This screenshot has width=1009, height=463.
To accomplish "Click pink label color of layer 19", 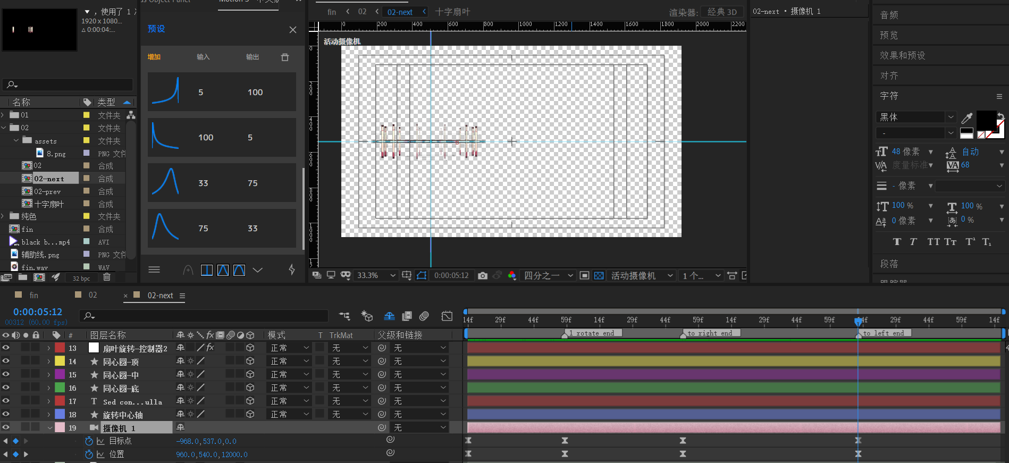I will pos(60,427).
